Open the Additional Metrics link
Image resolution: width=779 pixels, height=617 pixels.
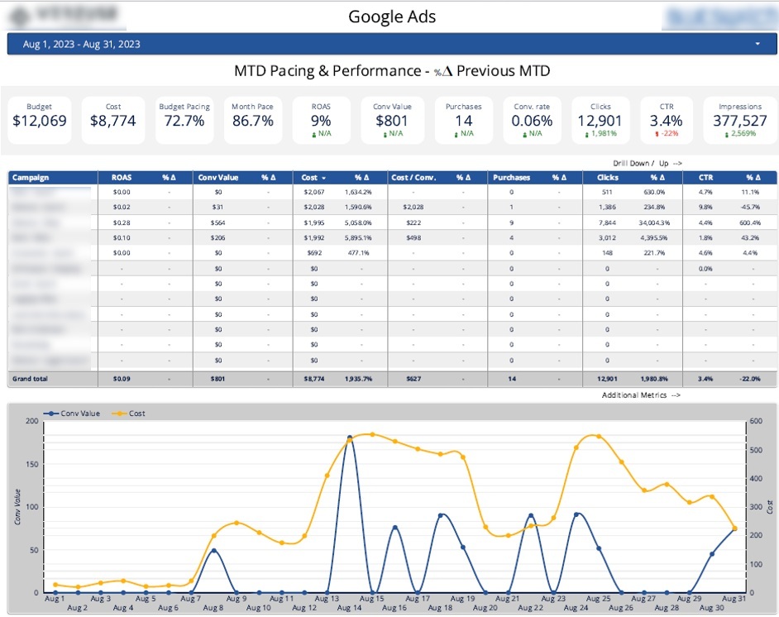[641, 395]
